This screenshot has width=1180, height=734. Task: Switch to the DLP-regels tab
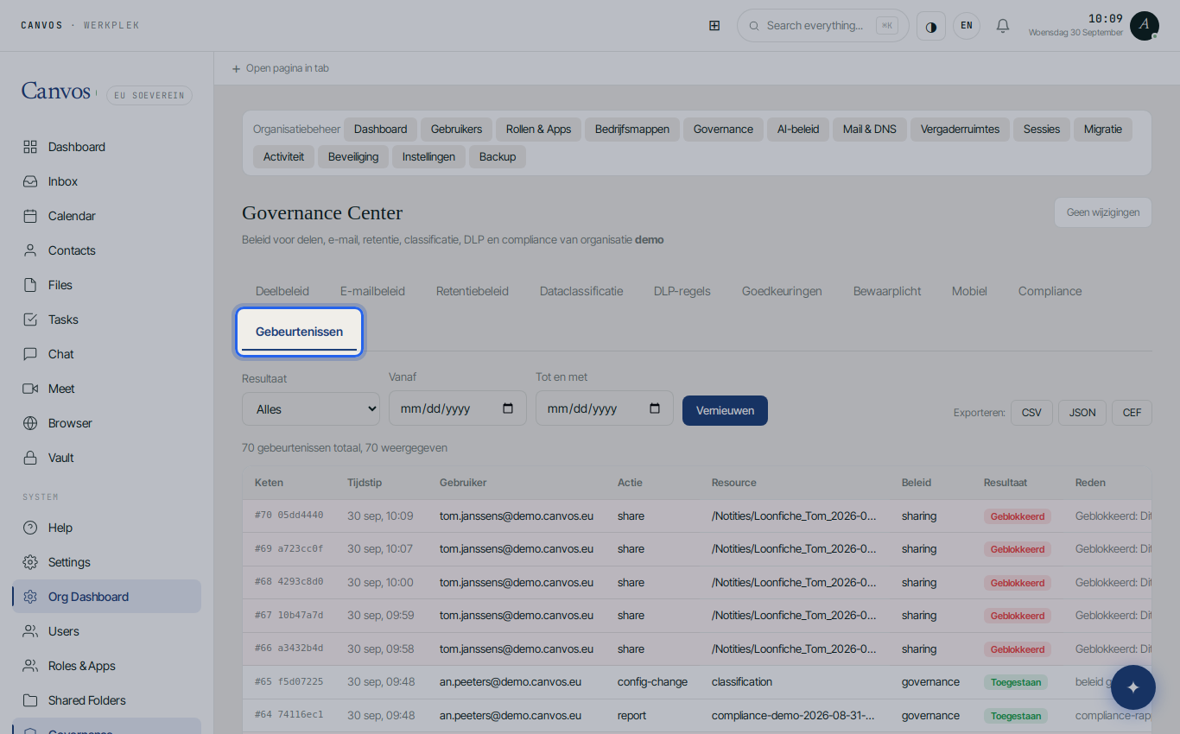[x=682, y=291]
